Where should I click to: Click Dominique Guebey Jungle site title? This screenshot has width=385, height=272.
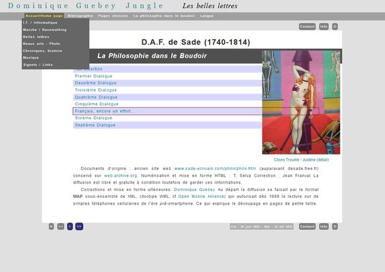click(x=85, y=6)
